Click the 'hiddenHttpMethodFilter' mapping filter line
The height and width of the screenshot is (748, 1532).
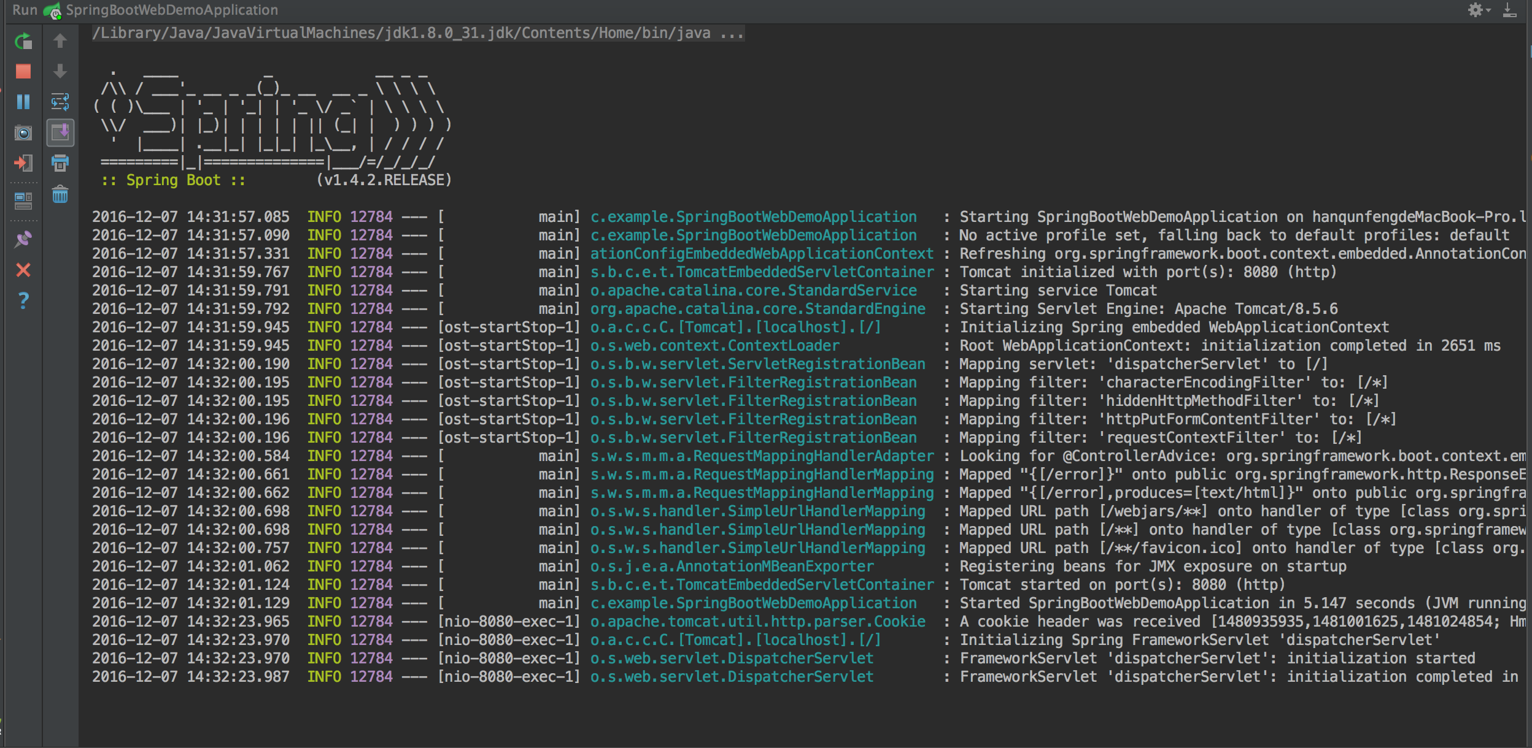tap(1169, 401)
